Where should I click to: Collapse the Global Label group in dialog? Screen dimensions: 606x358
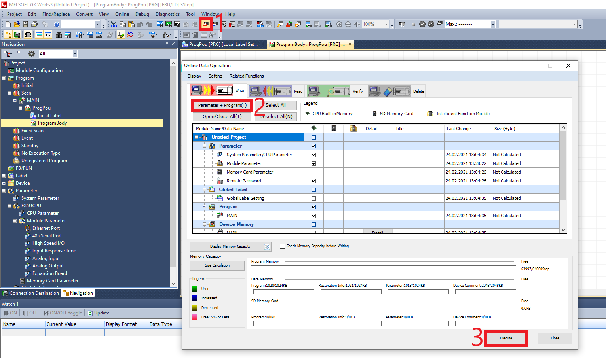tap(205, 189)
